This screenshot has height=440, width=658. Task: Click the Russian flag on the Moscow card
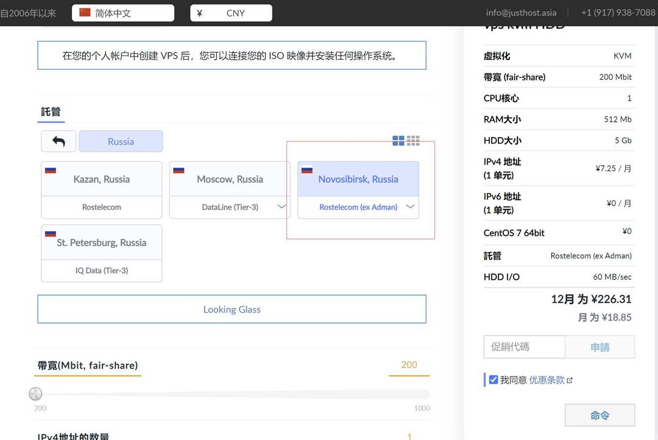[177, 171]
